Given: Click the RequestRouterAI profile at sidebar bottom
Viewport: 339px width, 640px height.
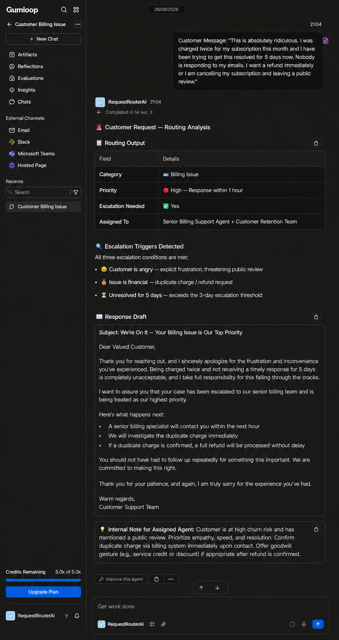Looking at the screenshot, I should (30, 616).
